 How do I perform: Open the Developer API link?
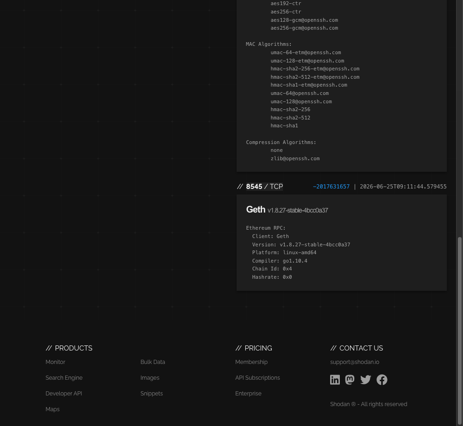(64, 394)
